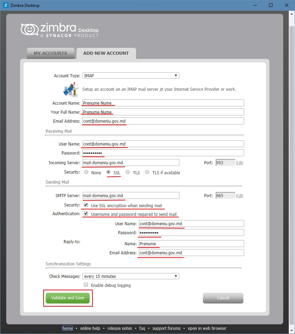Edit the incoming server port
The height and width of the screenshot is (334, 295).
(x=240, y=163)
